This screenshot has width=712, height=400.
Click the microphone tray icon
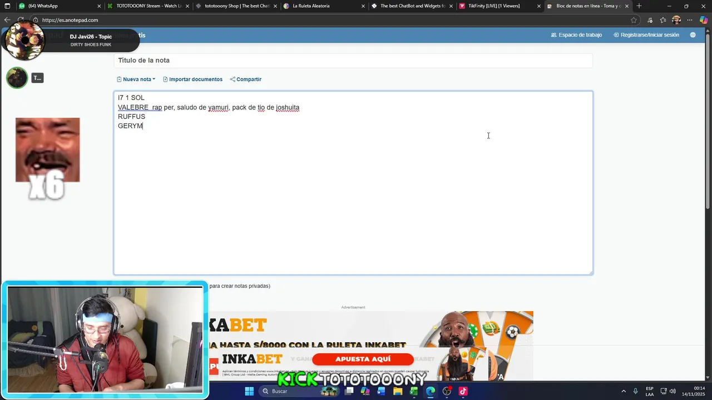[636, 391]
